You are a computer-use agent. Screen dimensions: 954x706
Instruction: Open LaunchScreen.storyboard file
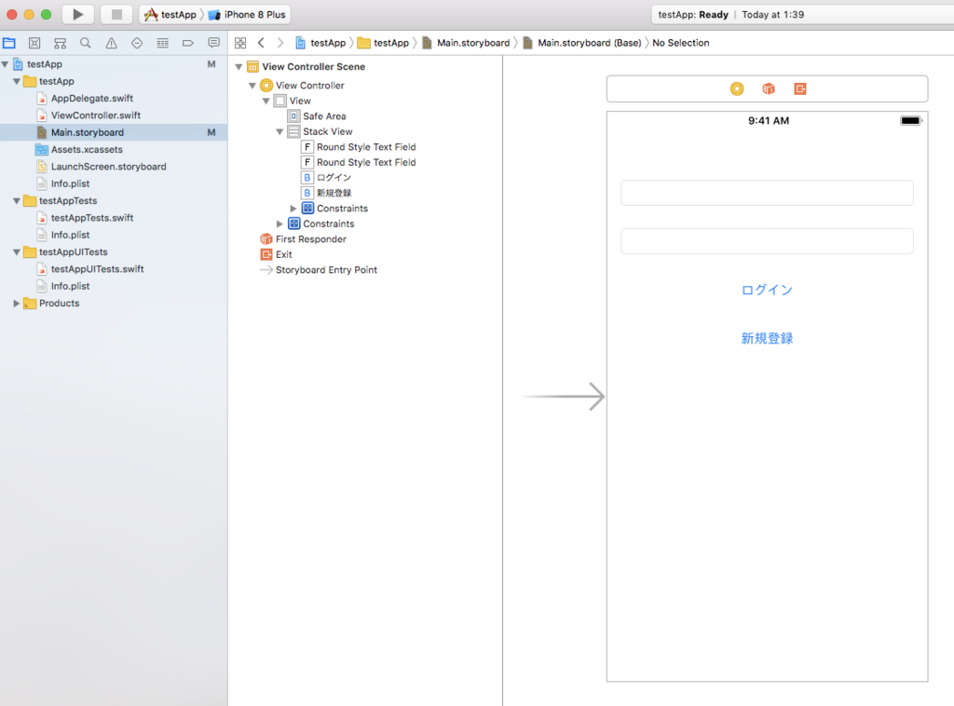click(x=108, y=166)
